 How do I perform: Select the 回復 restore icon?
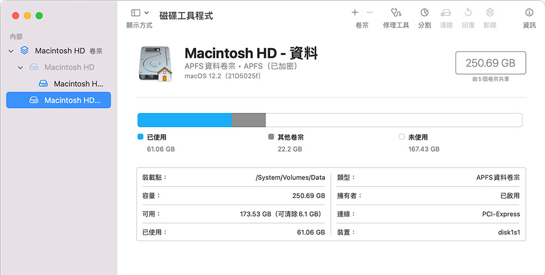point(468,13)
